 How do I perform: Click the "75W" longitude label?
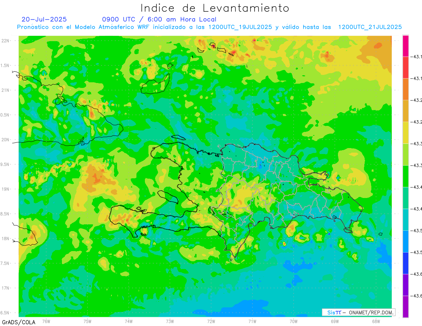click(x=88, y=321)
